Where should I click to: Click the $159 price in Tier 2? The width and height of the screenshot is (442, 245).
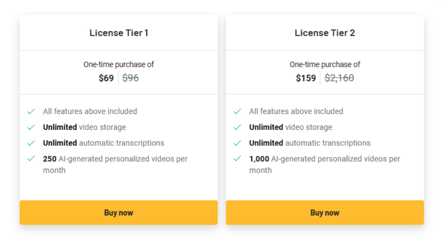pyautogui.click(x=306, y=78)
